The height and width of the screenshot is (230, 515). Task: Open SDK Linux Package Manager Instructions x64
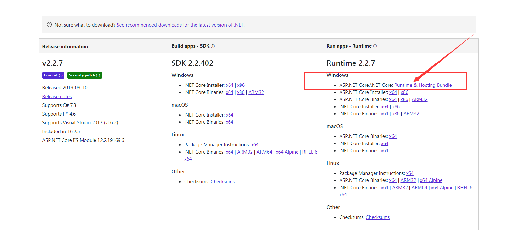coord(255,145)
